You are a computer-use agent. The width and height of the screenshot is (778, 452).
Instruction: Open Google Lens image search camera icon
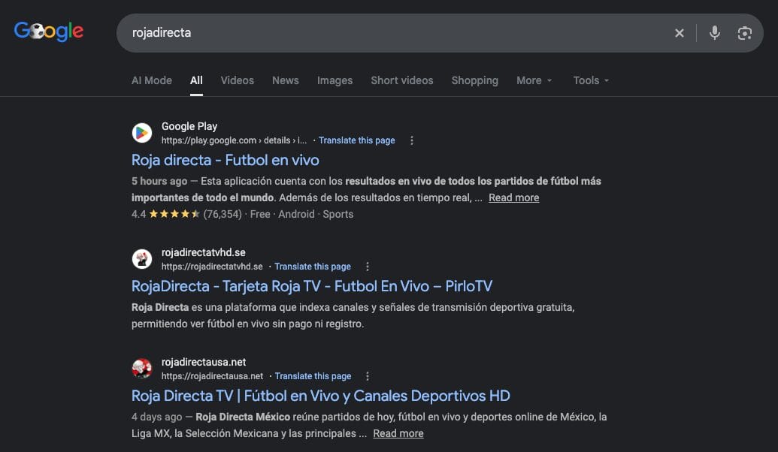point(744,33)
